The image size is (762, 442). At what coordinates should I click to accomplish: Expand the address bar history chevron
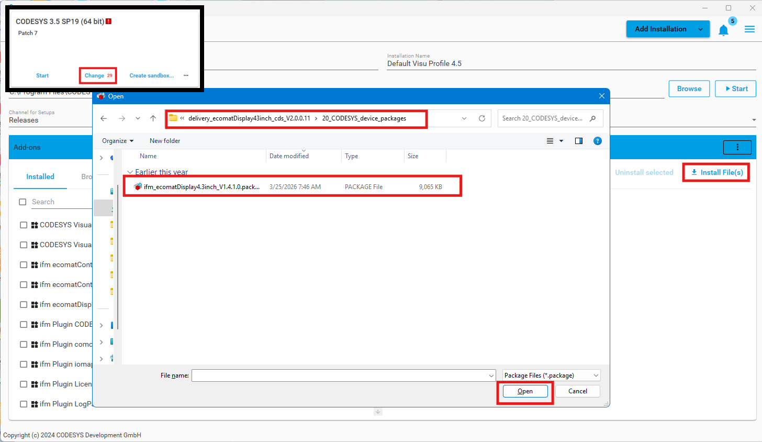point(464,118)
